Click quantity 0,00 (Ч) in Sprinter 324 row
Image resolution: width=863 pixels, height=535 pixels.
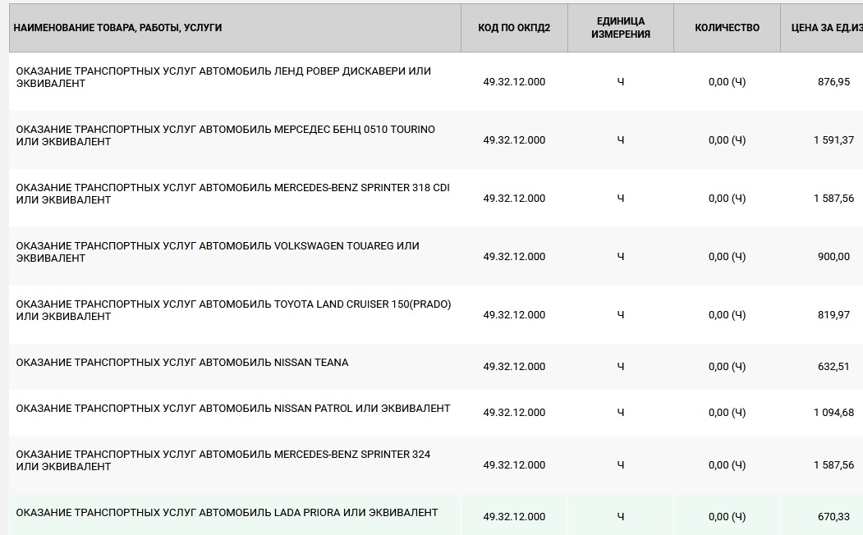coord(727,465)
